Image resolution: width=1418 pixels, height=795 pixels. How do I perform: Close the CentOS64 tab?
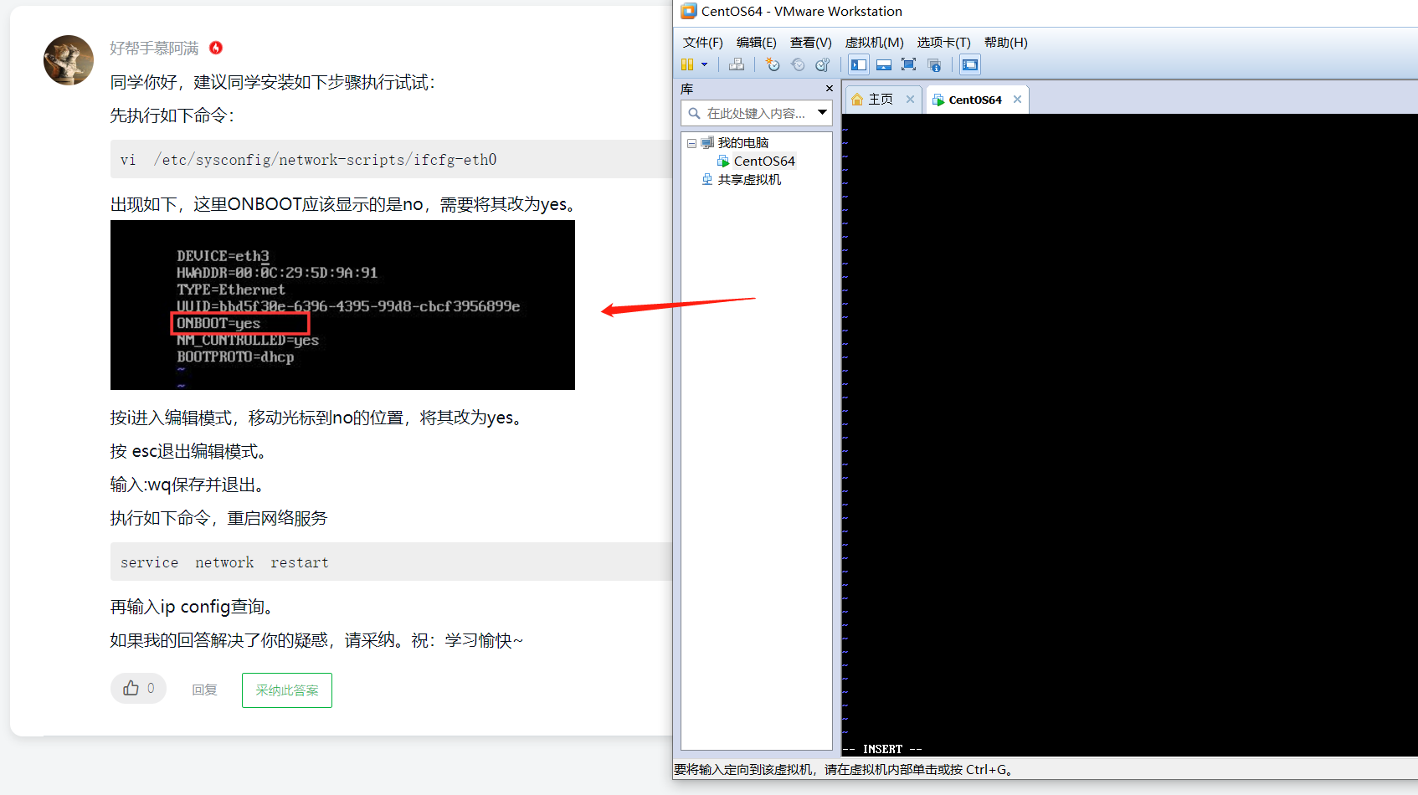(x=1017, y=99)
